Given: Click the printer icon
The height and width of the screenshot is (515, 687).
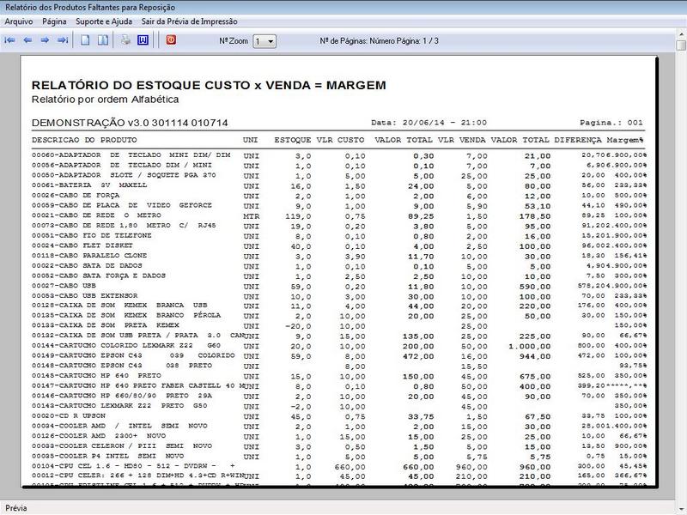Looking at the screenshot, I should point(125,40).
